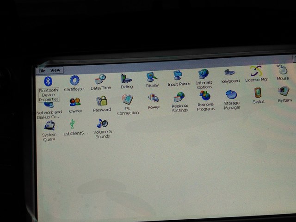Click the 'PC Connection' label text

click(x=128, y=111)
